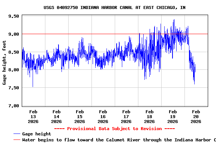
Task: Click the 8.00 y-axis label
Action: (x=13, y=70)
